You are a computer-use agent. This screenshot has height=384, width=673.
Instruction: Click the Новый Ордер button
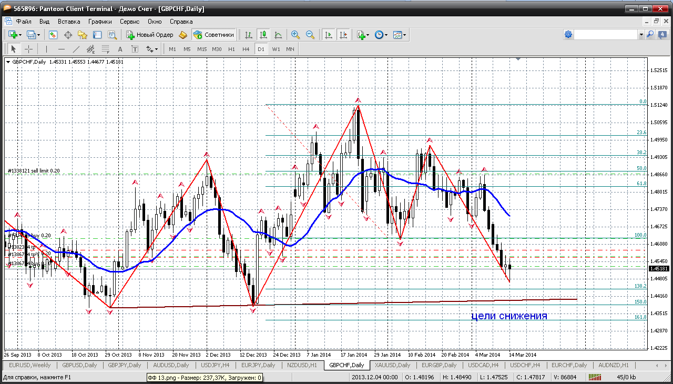coord(150,35)
